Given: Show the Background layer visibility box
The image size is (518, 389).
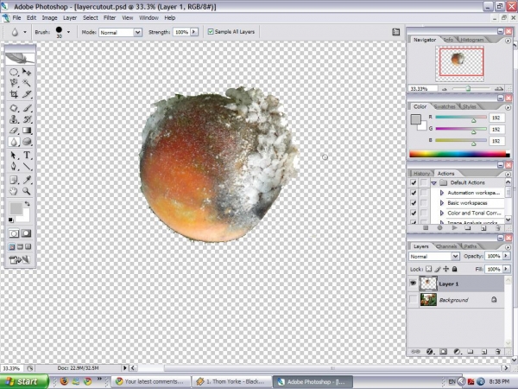Looking at the screenshot, I should coord(413,300).
